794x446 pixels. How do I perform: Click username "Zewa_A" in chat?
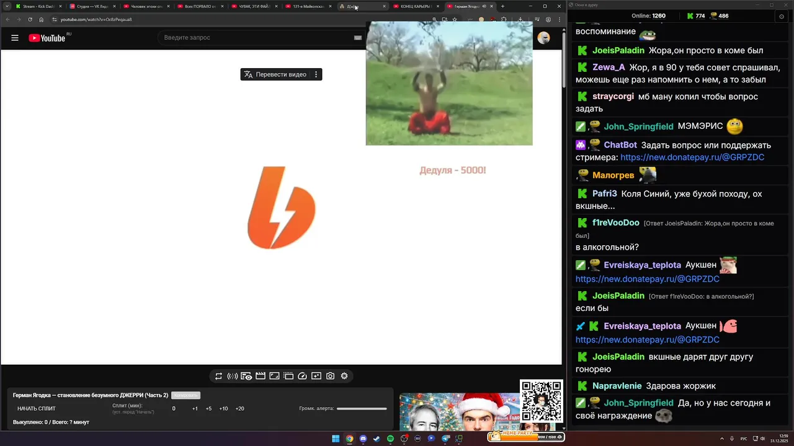[609, 67]
